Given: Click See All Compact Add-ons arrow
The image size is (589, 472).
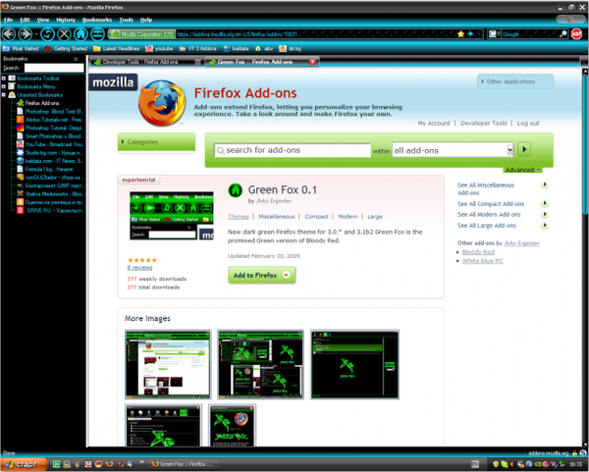Looking at the screenshot, I should (544, 203).
